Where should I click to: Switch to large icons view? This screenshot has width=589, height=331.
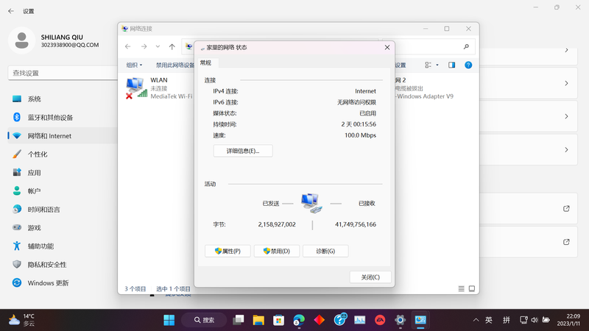tap(472, 289)
